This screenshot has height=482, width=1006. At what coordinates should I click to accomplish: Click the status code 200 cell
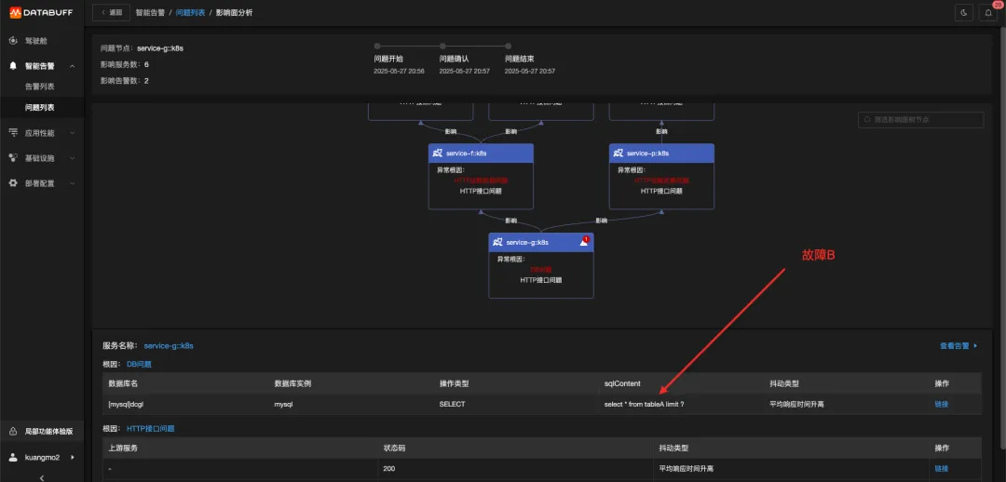[388, 469]
